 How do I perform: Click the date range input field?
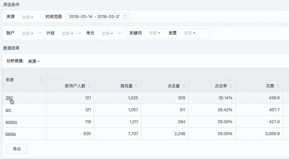pos(98,17)
